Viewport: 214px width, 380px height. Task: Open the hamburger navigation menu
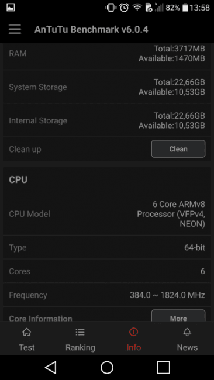15,29
